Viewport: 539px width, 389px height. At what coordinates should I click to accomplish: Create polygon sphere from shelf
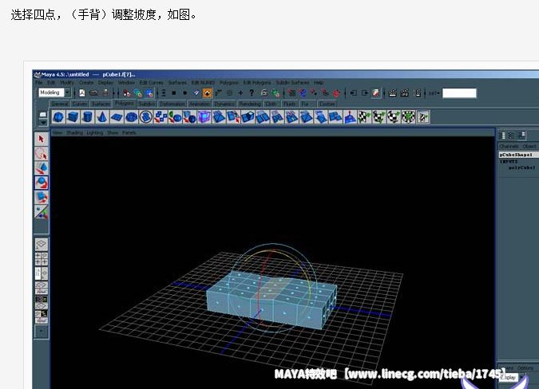click(58, 117)
